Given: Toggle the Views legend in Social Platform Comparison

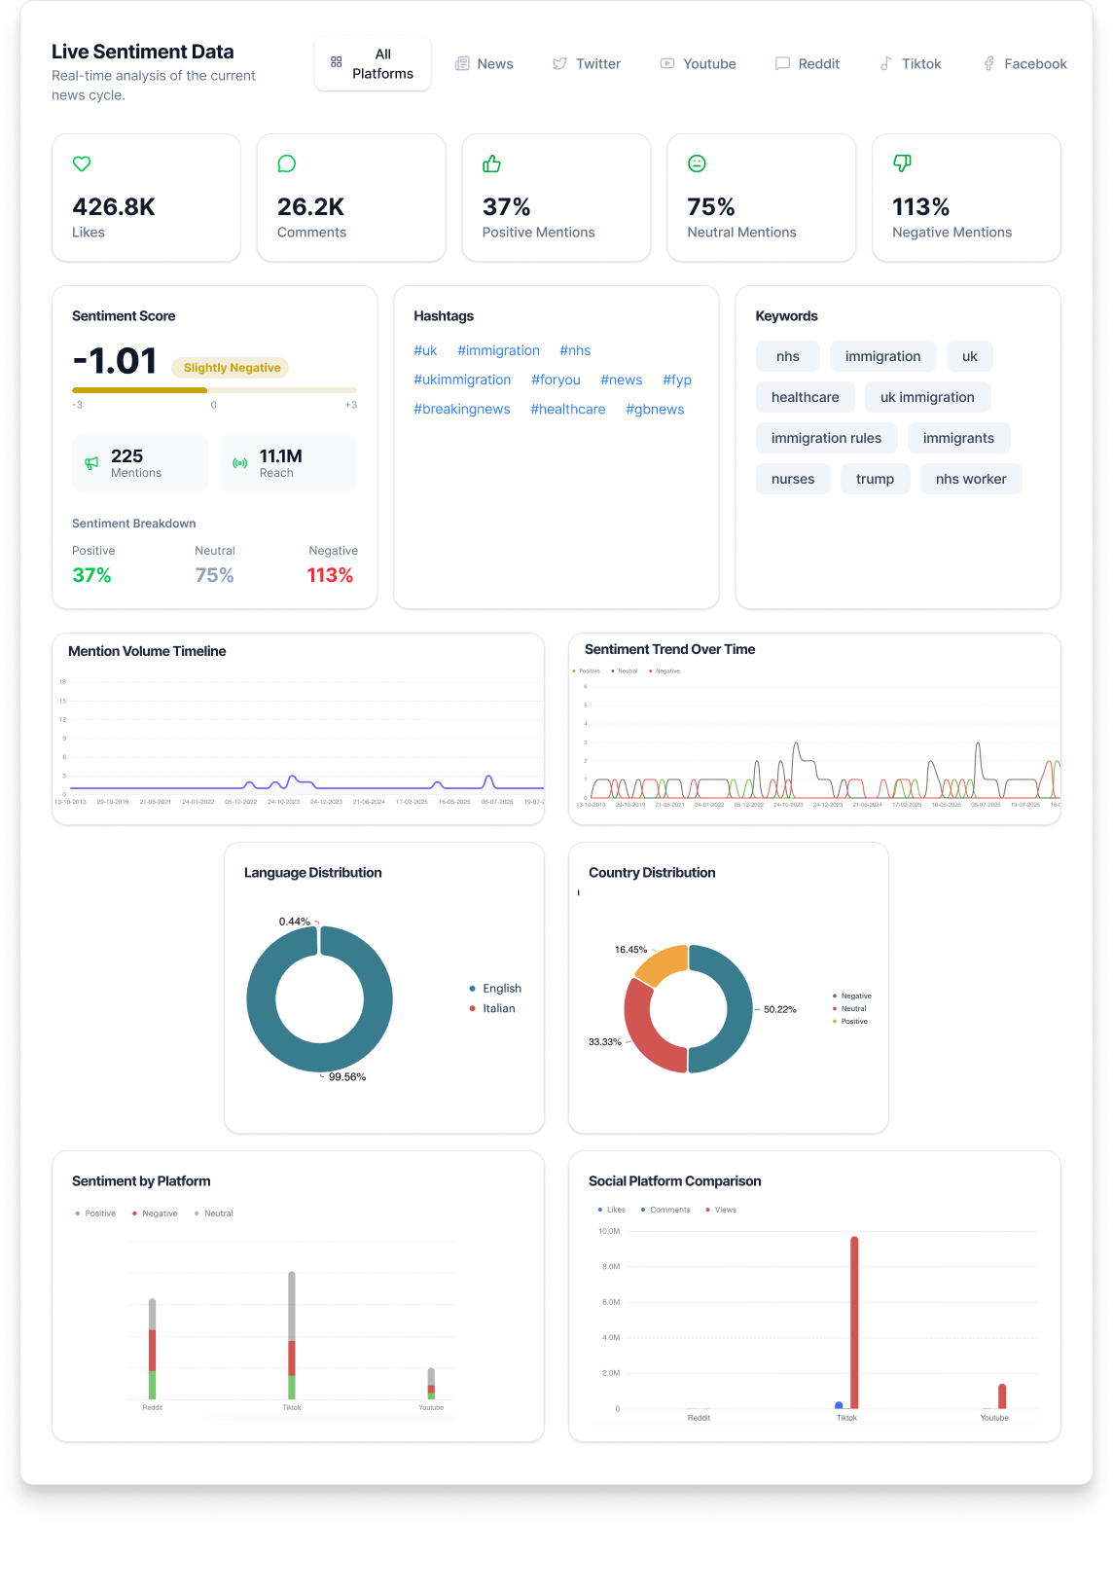Looking at the screenshot, I should tap(721, 1210).
